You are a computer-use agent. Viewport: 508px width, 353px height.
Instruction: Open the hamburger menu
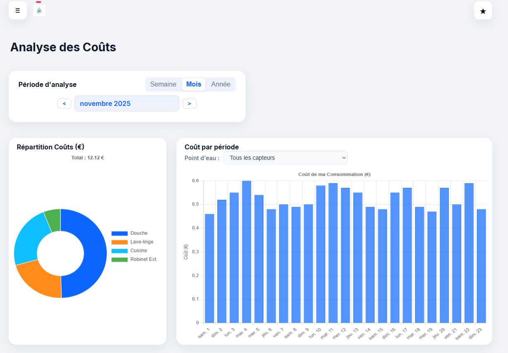coord(18,10)
